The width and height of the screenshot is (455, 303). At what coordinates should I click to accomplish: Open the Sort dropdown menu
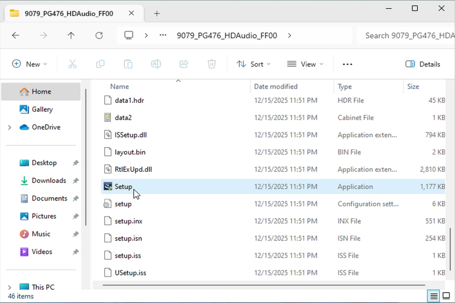pyautogui.click(x=253, y=64)
